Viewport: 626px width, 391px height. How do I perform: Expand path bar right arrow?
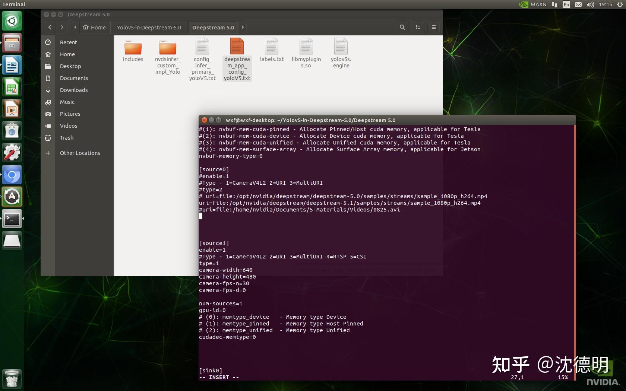click(243, 27)
